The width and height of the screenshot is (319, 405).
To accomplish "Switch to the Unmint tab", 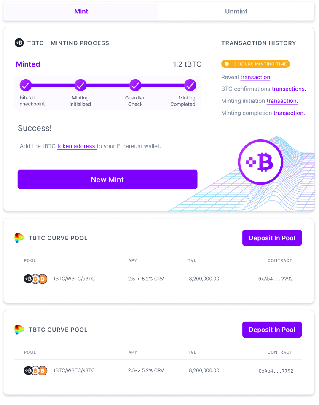I will point(236,11).
